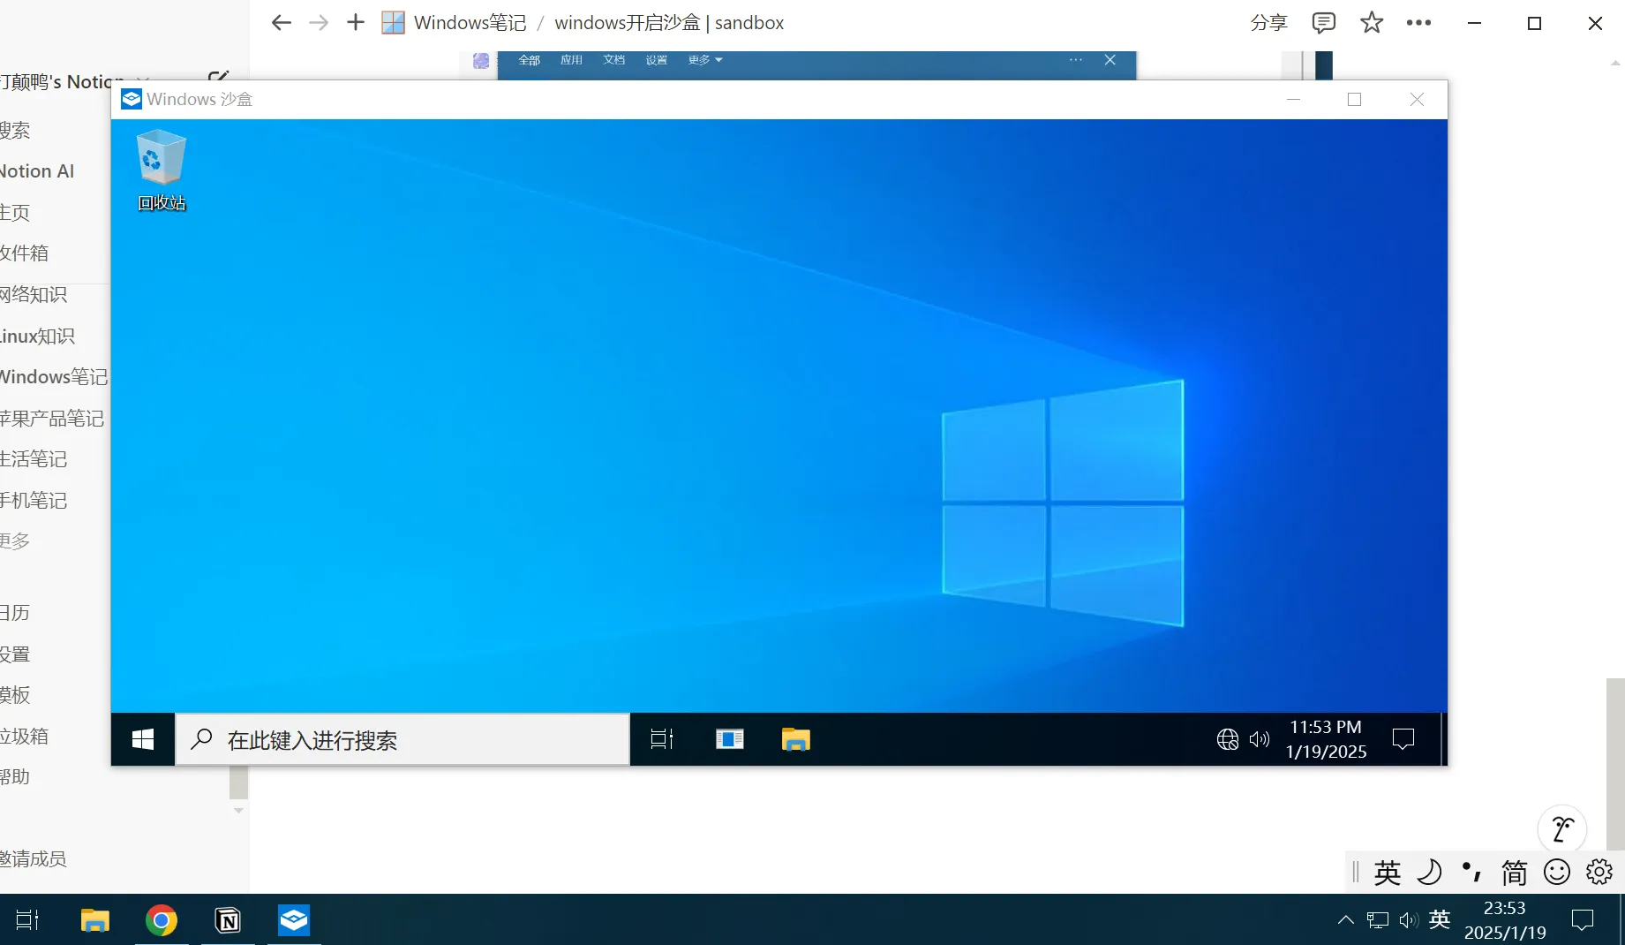This screenshot has height=945, width=1625.
Task: Launch Google Chrome from the host taskbar
Action: pyautogui.click(x=161, y=920)
